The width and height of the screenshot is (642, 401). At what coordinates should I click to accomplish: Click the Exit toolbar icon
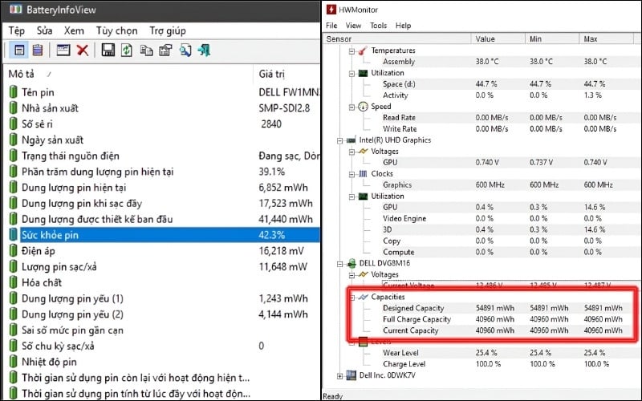tap(205, 51)
